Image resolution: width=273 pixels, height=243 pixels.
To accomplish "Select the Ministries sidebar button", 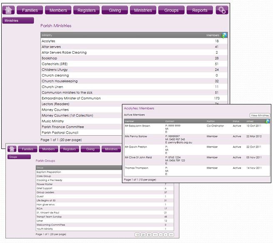I will pyautogui.click(x=18, y=20).
